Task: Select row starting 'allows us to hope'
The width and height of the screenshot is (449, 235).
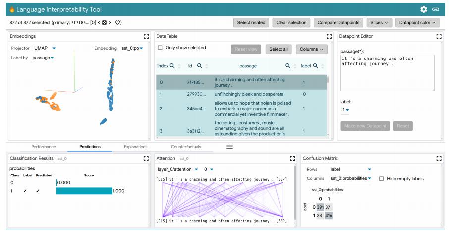Action: 241,109
